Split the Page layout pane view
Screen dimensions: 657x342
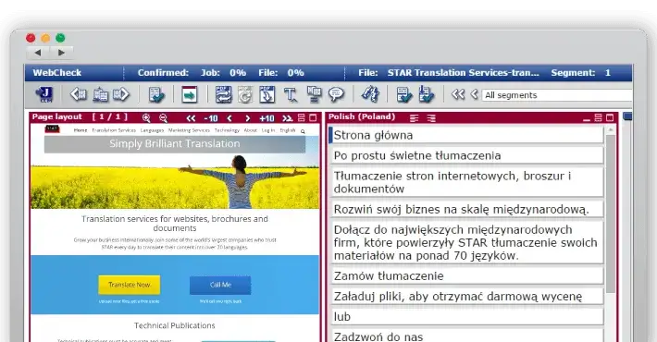click(302, 117)
